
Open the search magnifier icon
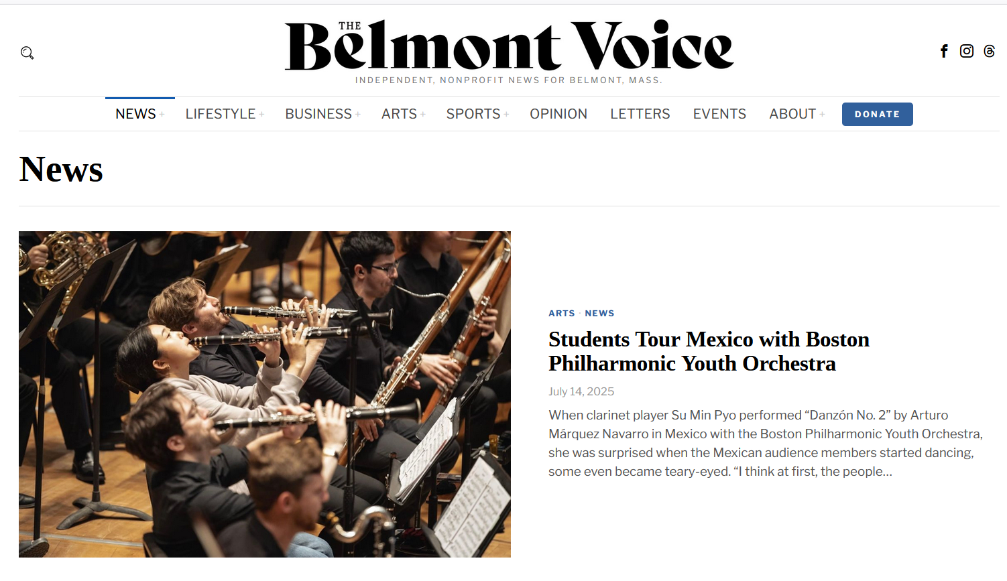click(27, 53)
